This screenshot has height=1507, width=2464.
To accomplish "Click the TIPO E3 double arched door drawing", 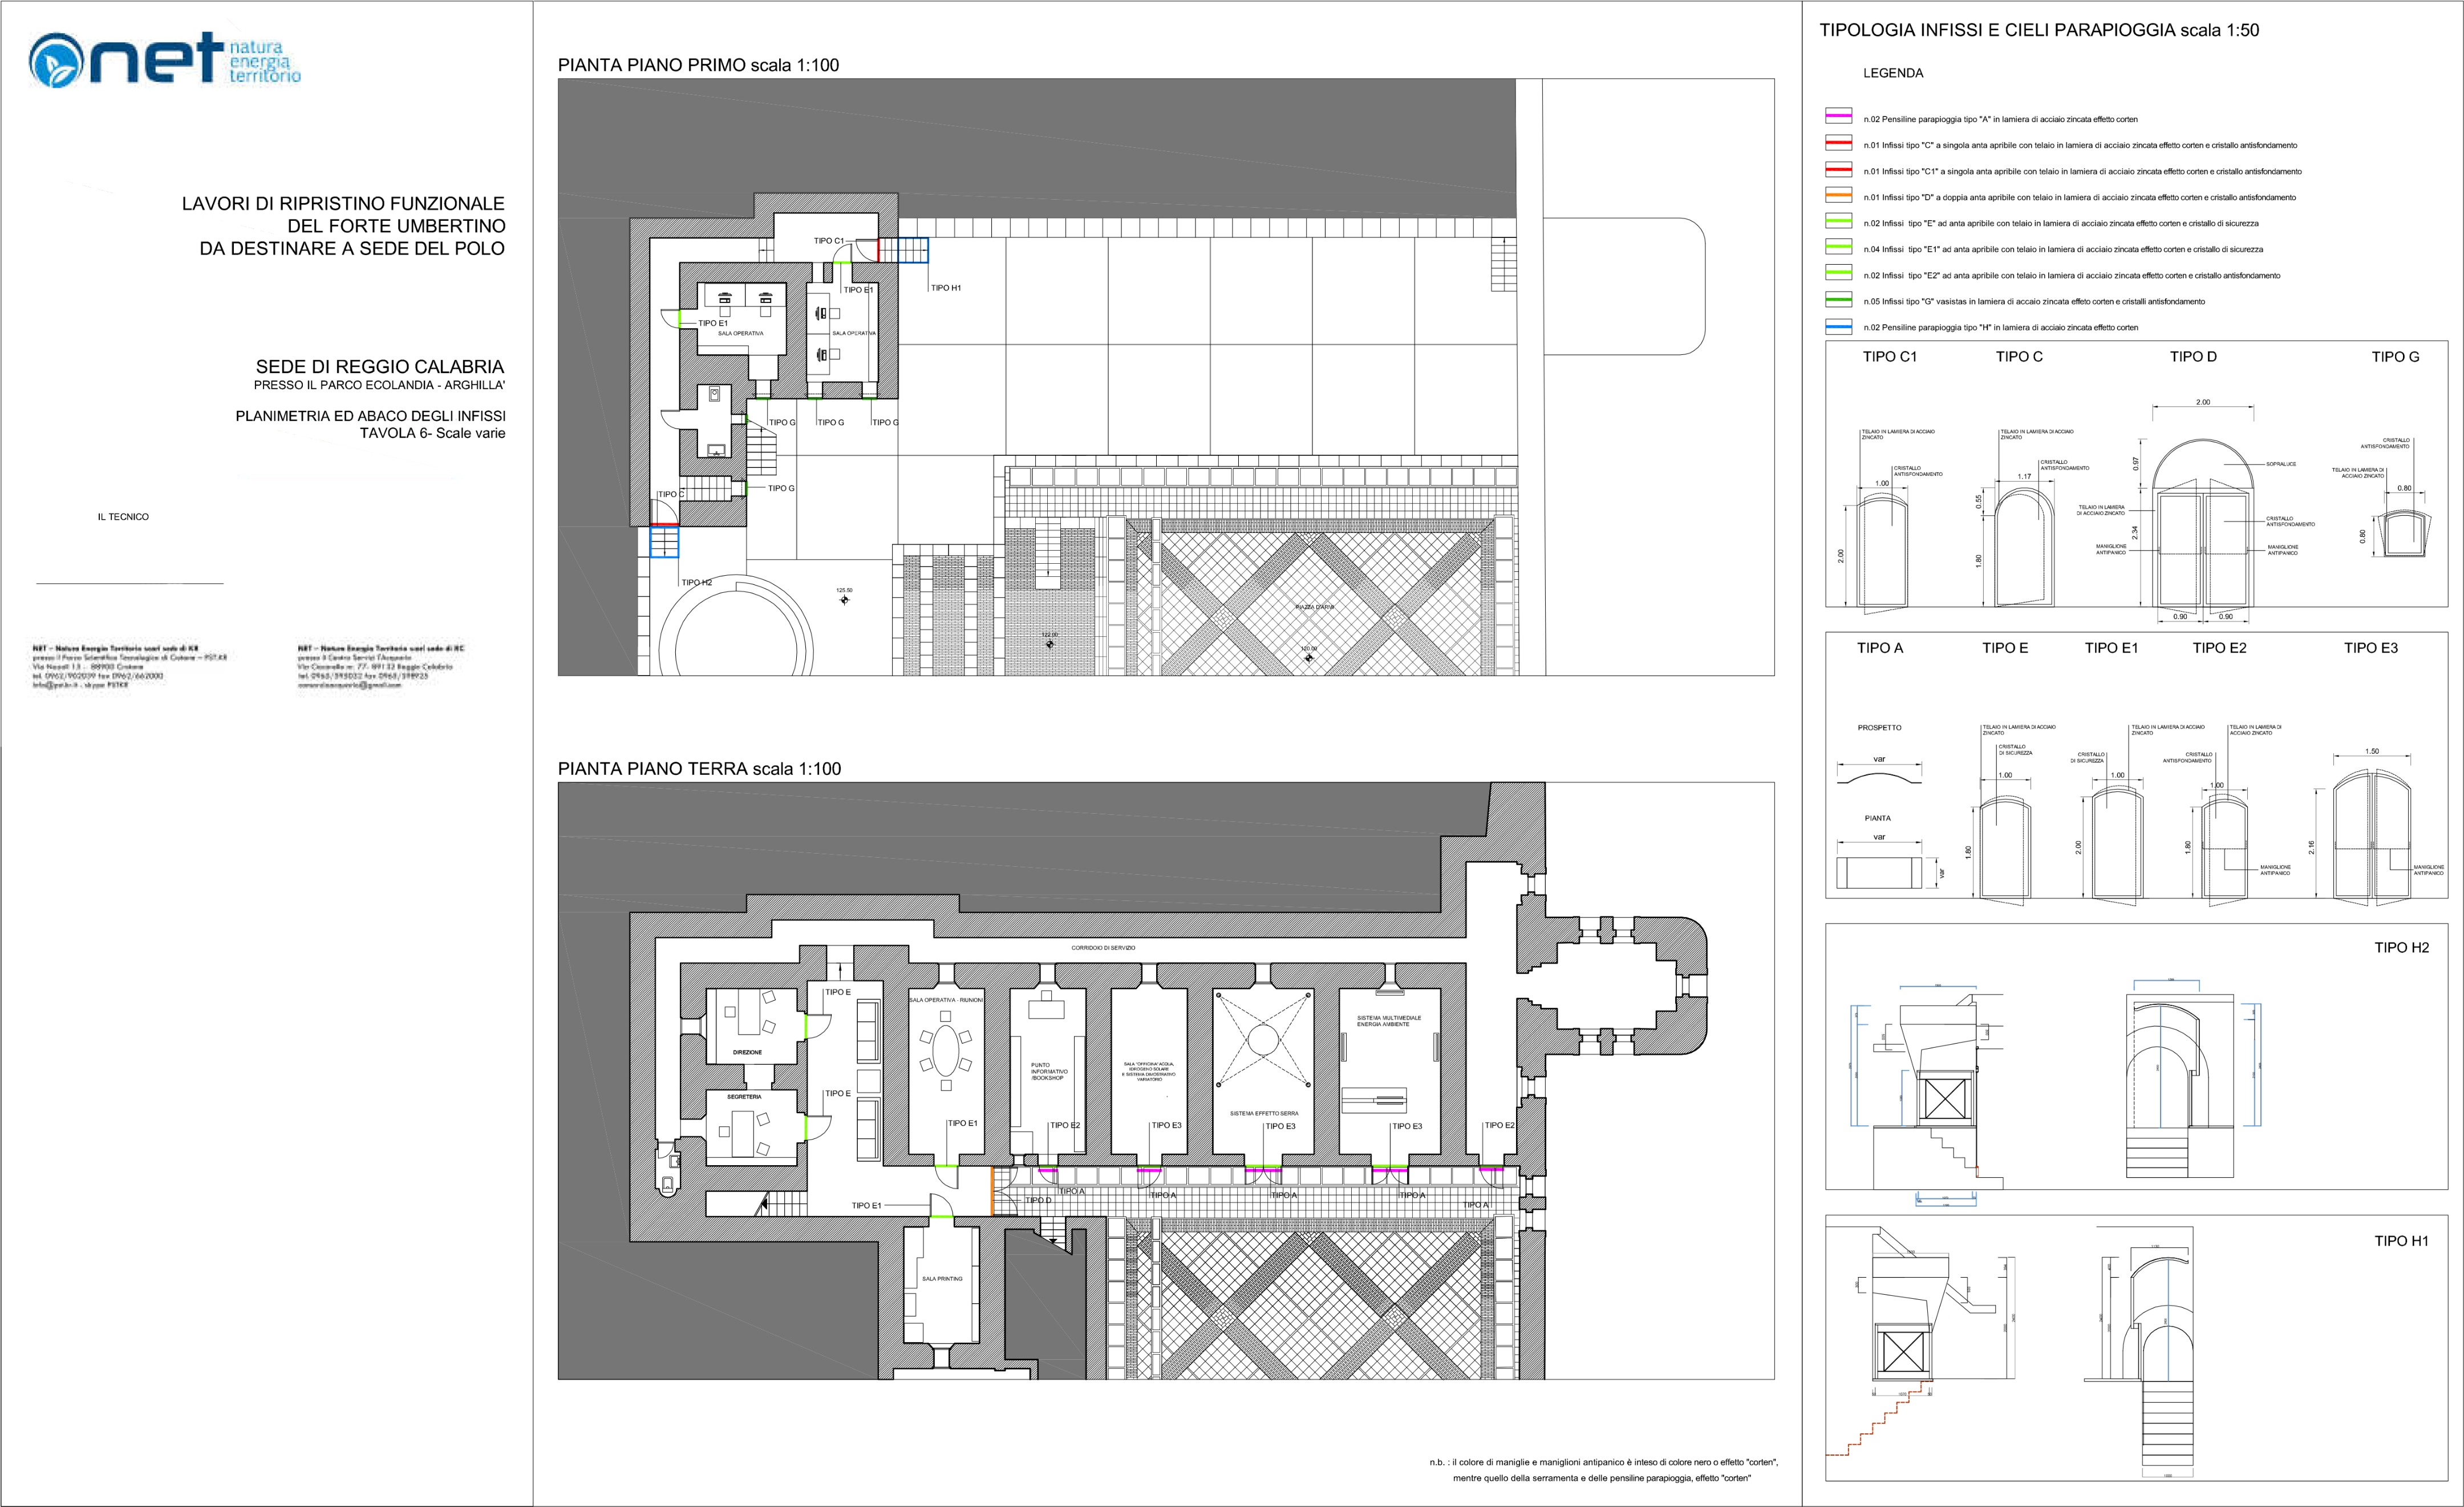I will pos(2371,839).
